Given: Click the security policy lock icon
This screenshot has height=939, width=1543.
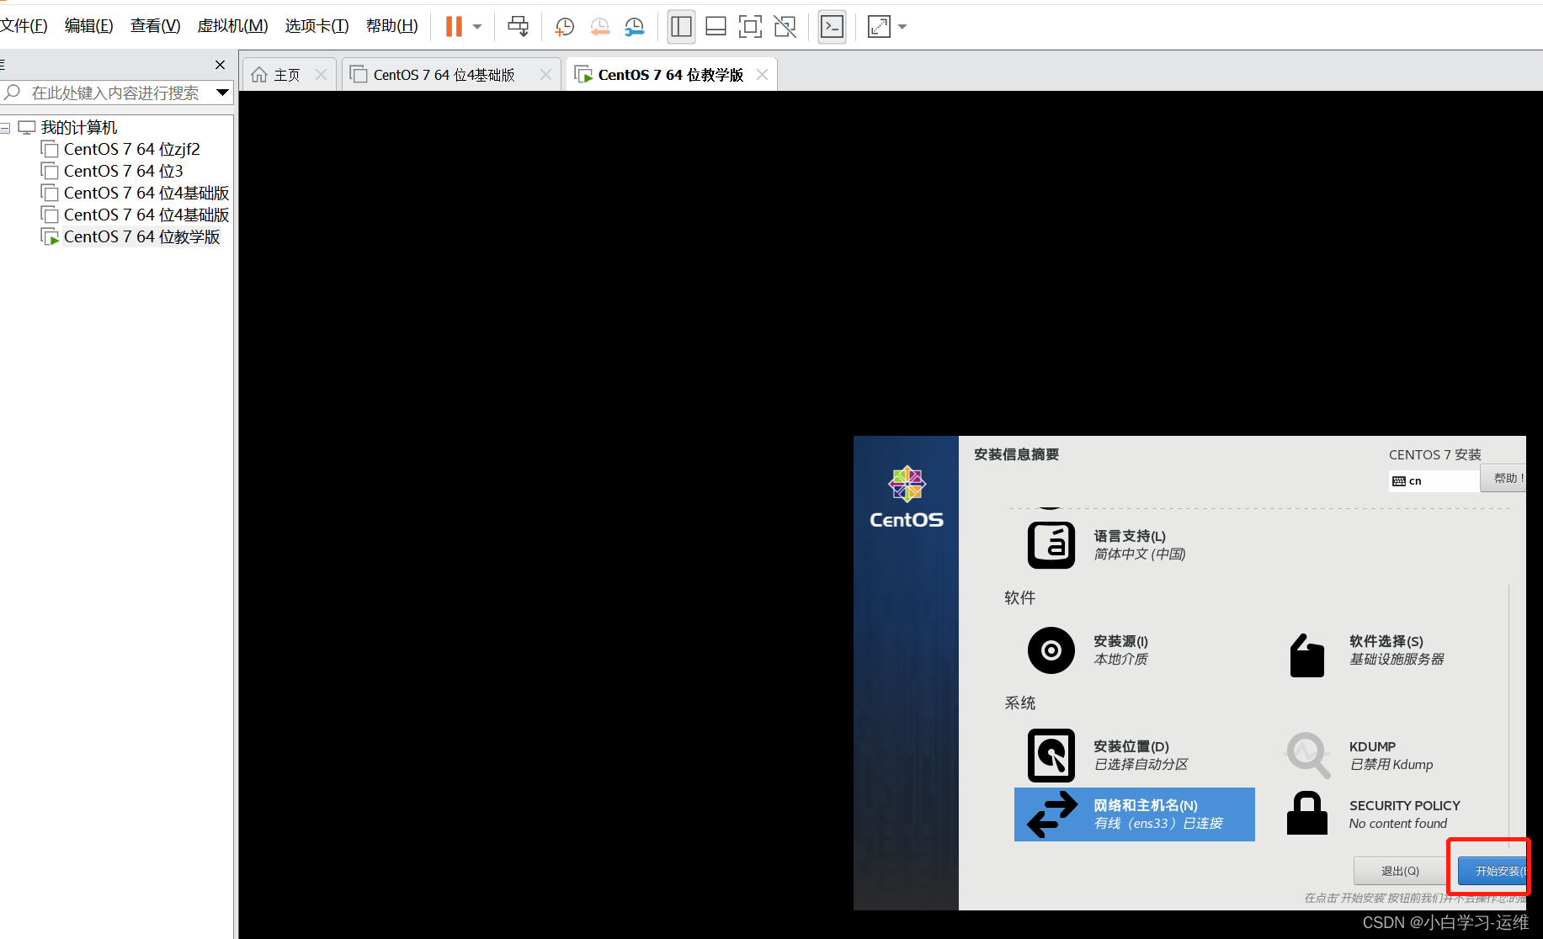Looking at the screenshot, I should pyautogui.click(x=1306, y=813).
